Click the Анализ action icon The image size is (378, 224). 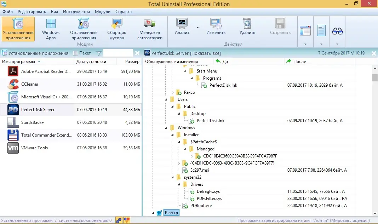(182, 24)
